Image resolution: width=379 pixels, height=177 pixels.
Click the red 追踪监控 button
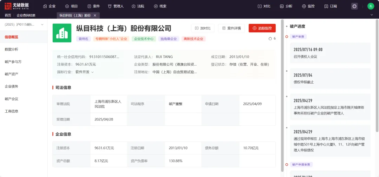click(262, 28)
